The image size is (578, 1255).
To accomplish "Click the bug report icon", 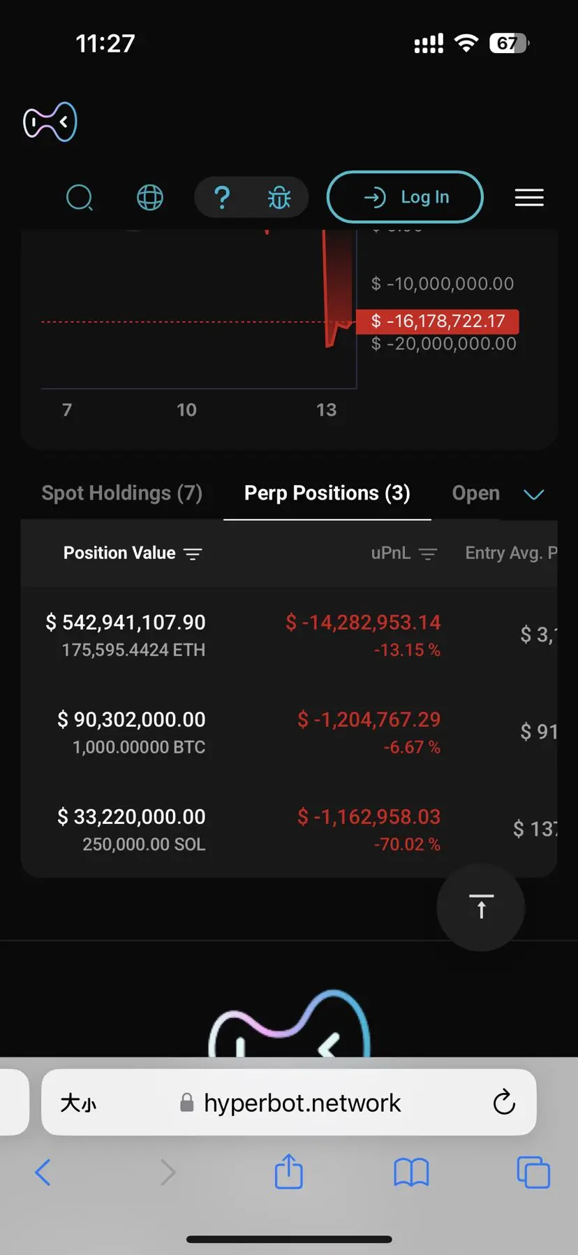I will 279,198.
